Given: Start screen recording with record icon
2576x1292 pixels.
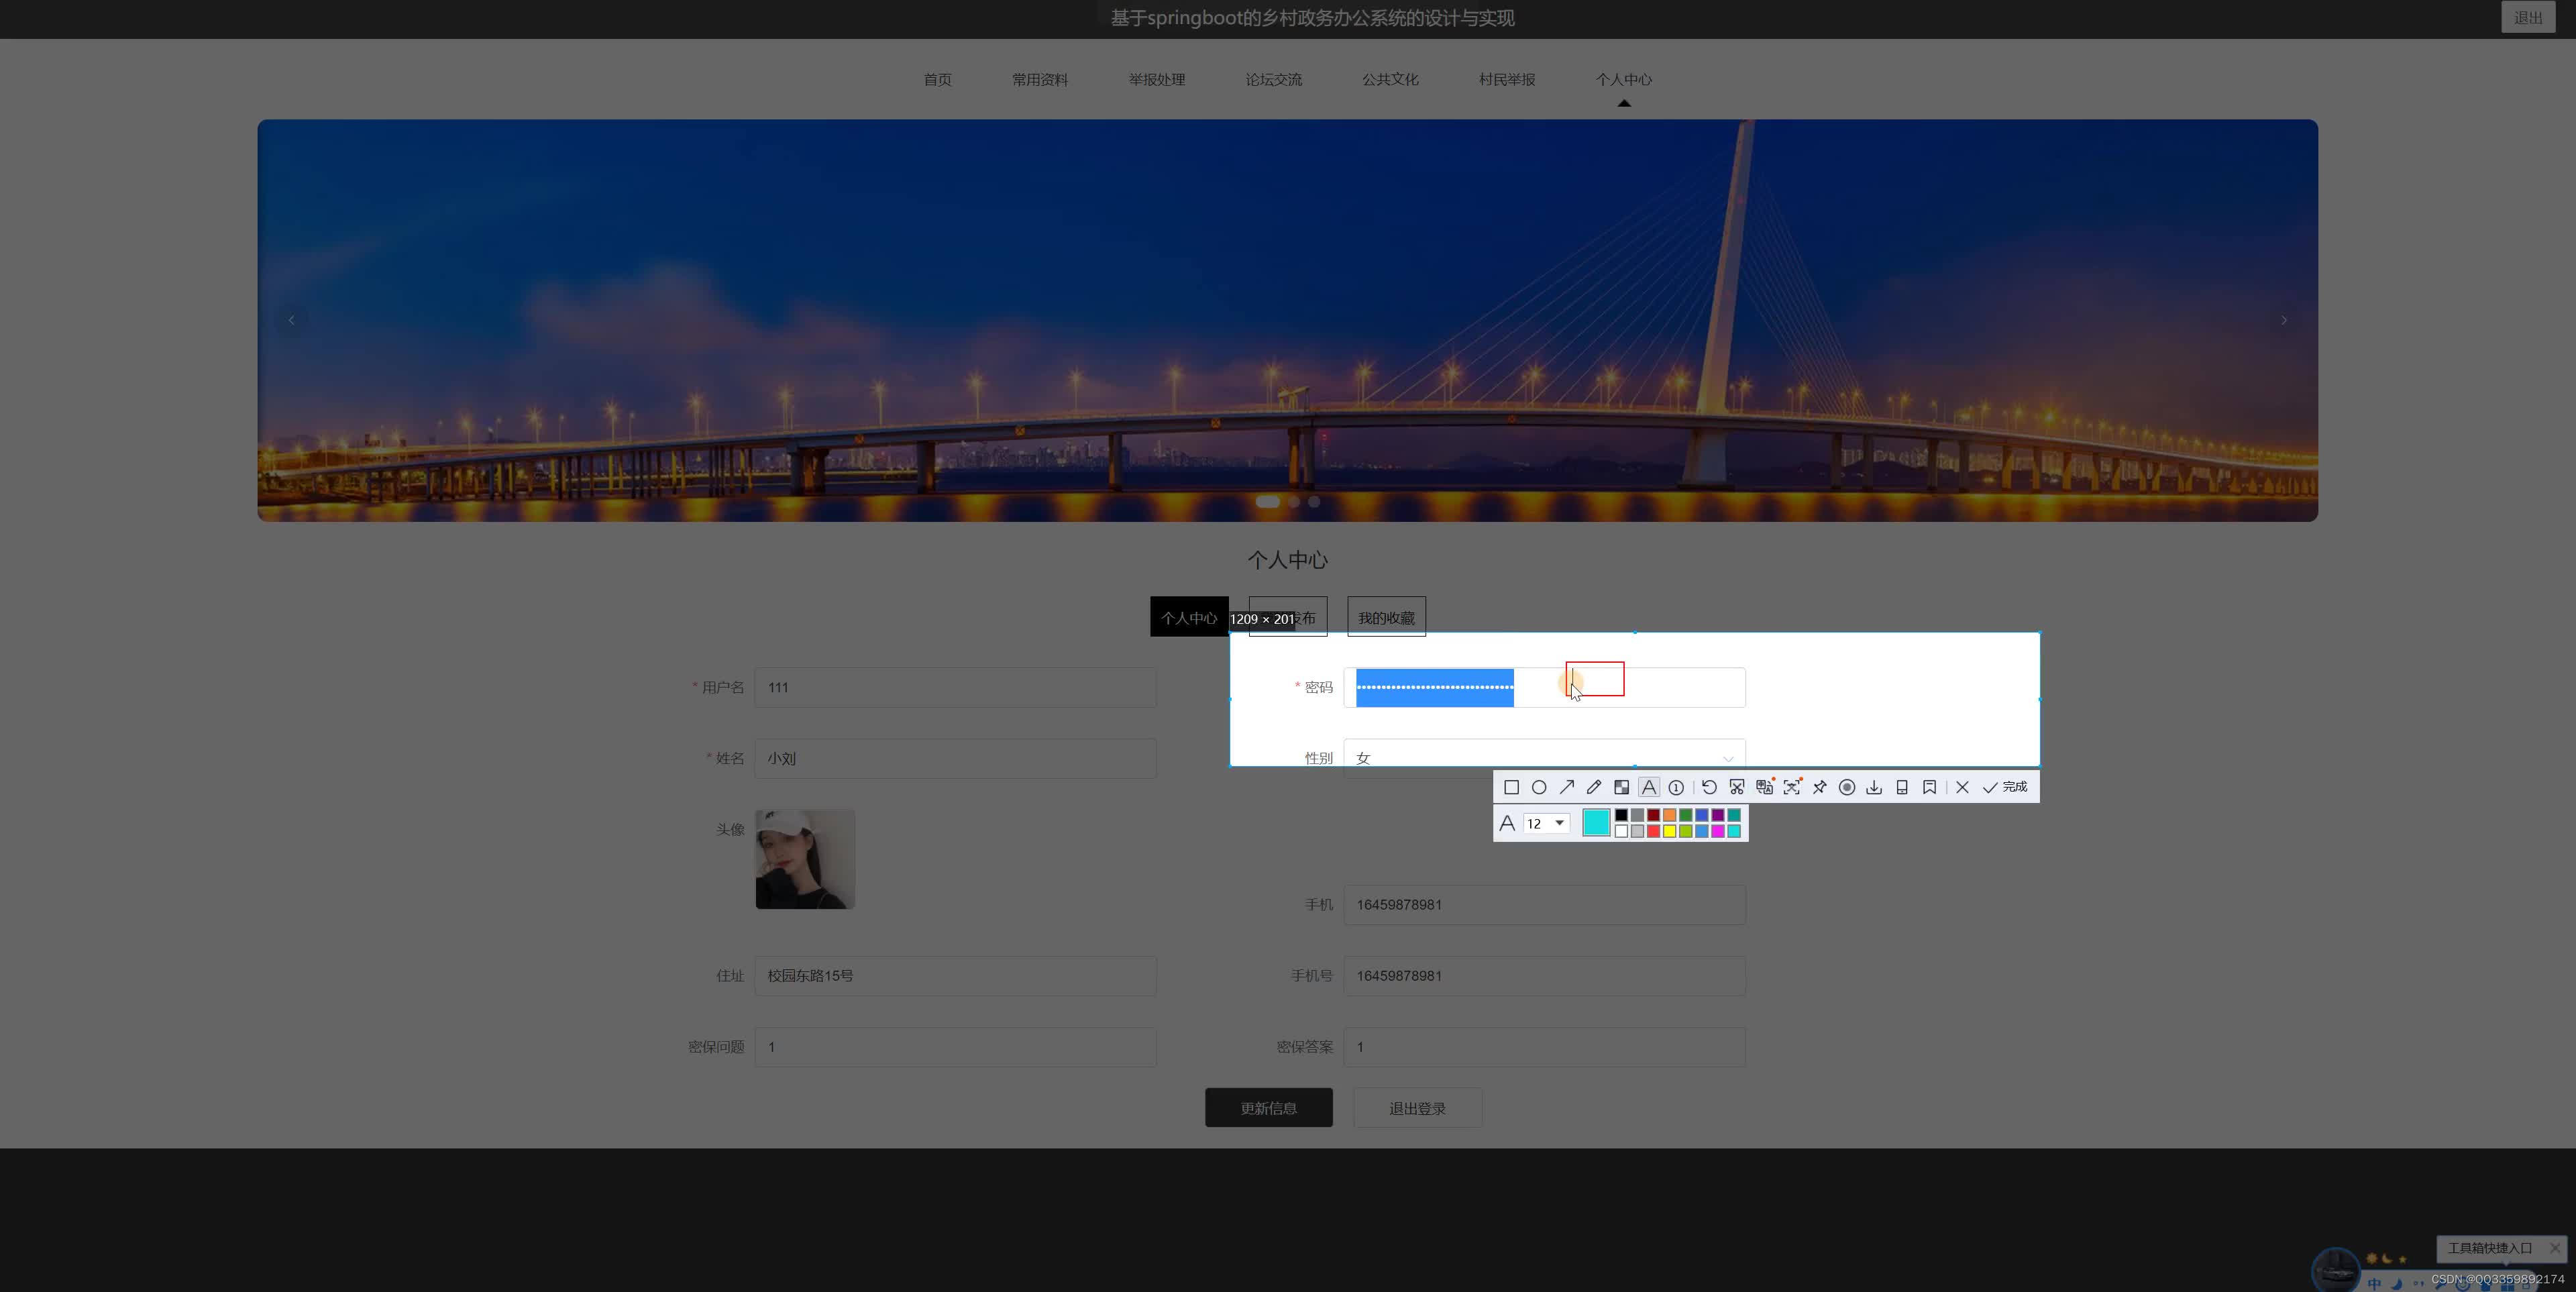Looking at the screenshot, I should [x=1847, y=787].
